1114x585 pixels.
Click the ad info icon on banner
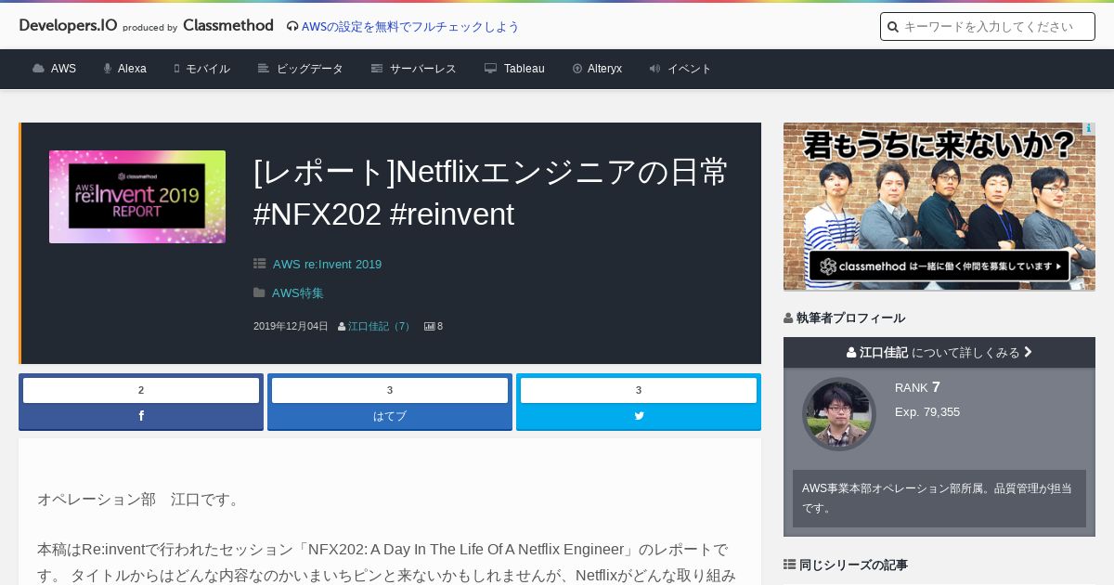pos(1089,129)
